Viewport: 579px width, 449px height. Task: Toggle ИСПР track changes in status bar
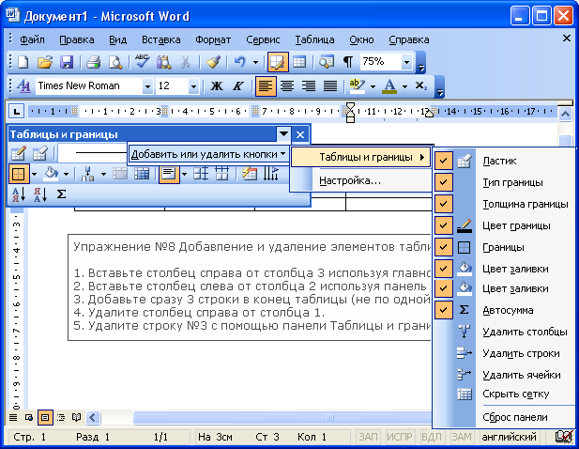(x=400, y=437)
